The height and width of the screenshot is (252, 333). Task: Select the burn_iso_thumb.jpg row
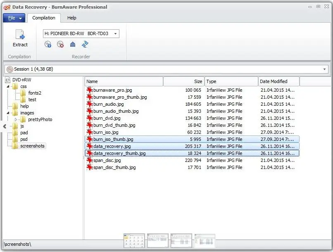pyautogui.click(x=192, y=139)
